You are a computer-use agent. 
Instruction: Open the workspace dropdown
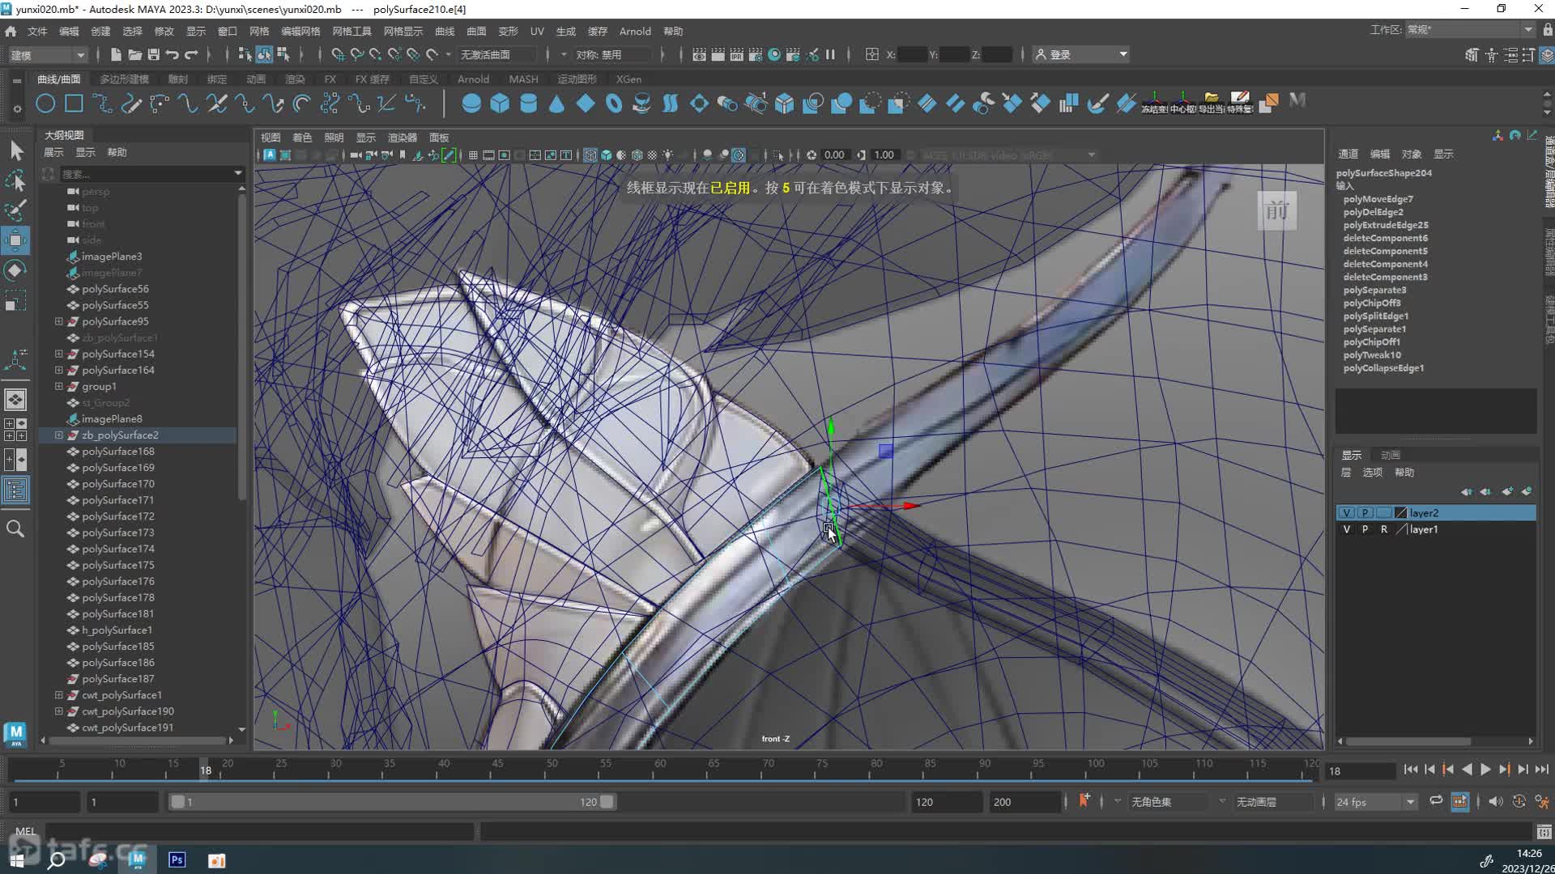click(1469, 30)
